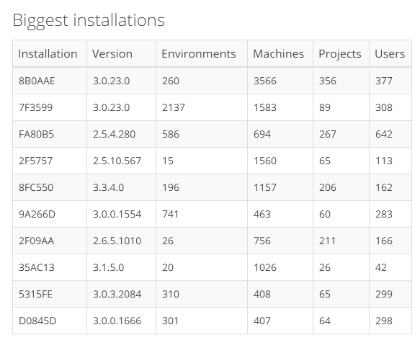The width and height of the screenshot is (420, 340).
Task: Select the Environments column header
Action: (199, 54)
